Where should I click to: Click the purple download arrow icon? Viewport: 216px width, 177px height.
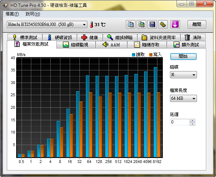(x=175, y=24)
